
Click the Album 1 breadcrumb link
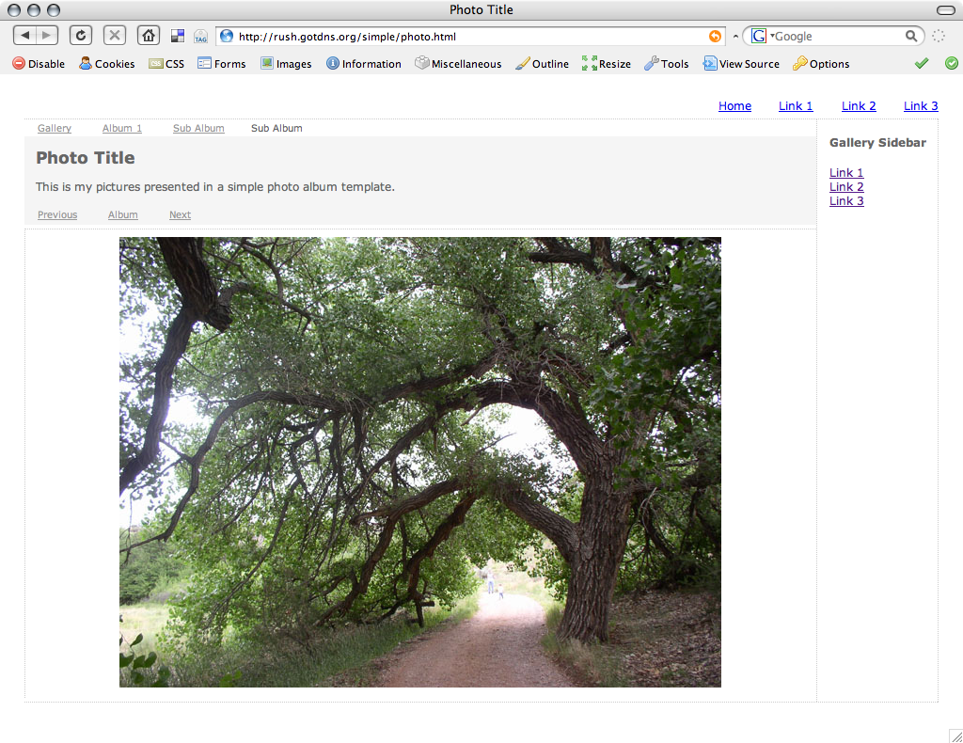[121, 128]
